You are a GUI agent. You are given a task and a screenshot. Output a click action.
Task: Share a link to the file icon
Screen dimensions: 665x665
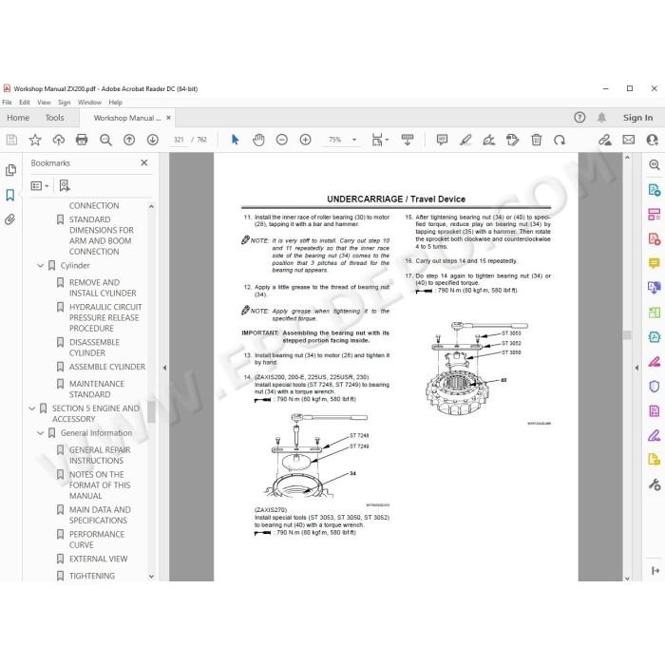[x=605, y=140]
